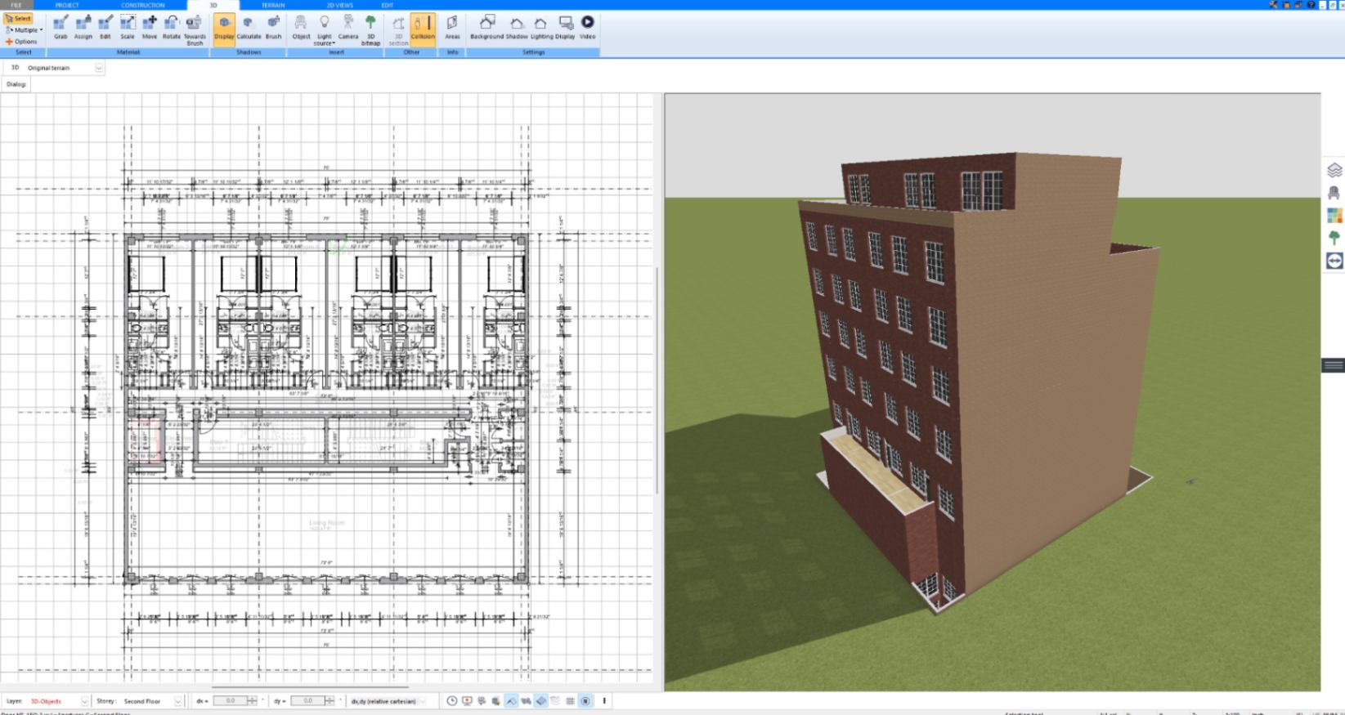This screenshot has width=1345, height=715.
Task: Open the Light source dropdown
Action: pos(325,29)
